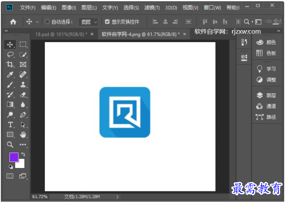Viewport: 285px width, 202px height.
Task: Select the Lasso tool
Action: (x=10, y=55)
